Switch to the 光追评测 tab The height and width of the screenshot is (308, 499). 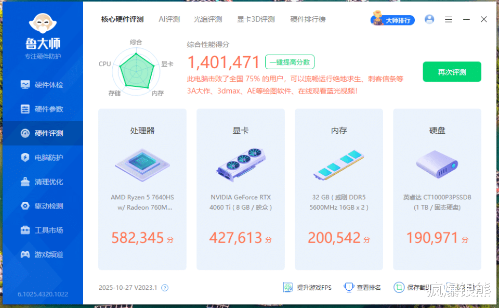(207, 19)
